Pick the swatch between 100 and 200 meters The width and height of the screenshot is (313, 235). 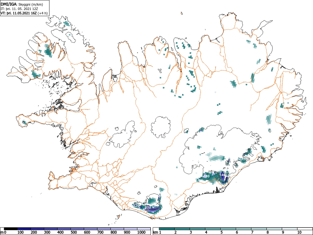[24, 229]
